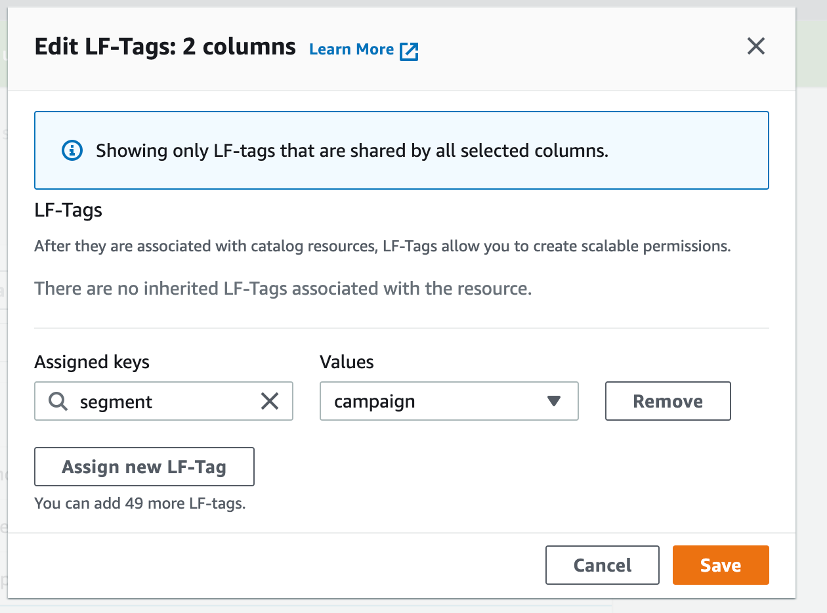827x613 pixels.
Task: Click the shared LF-tags info banner text
Action: pos(352,151)
